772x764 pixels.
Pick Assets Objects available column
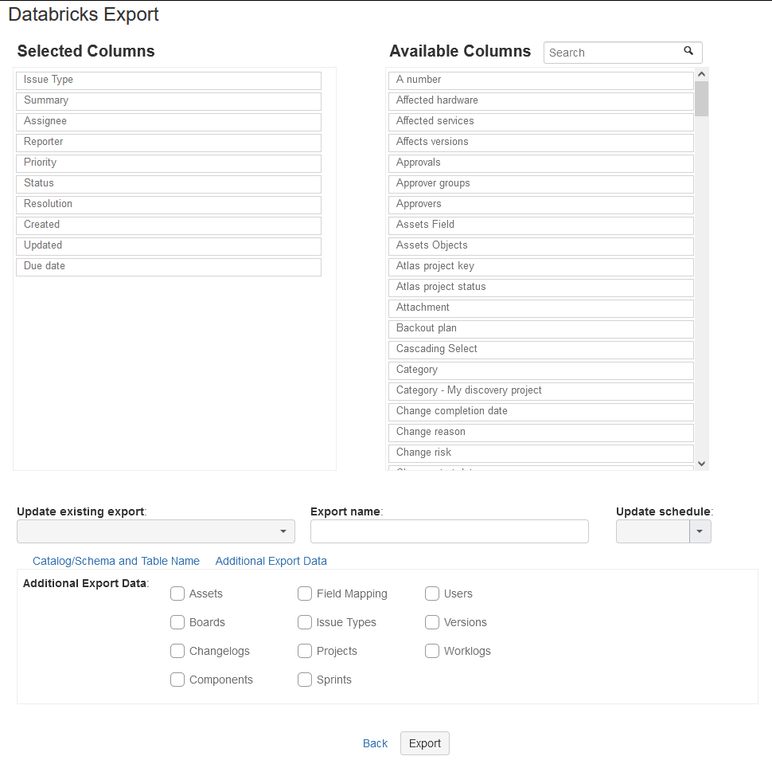click(x=541, y=246)
